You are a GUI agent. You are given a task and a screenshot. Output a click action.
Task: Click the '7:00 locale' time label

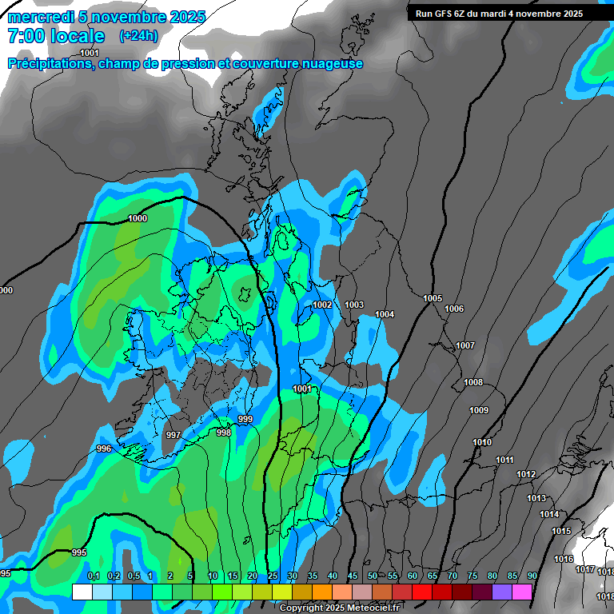[56, 36]
